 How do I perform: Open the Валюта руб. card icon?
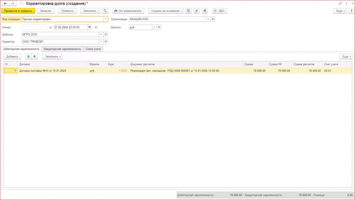pyautogui.click(x=159, y=27)
